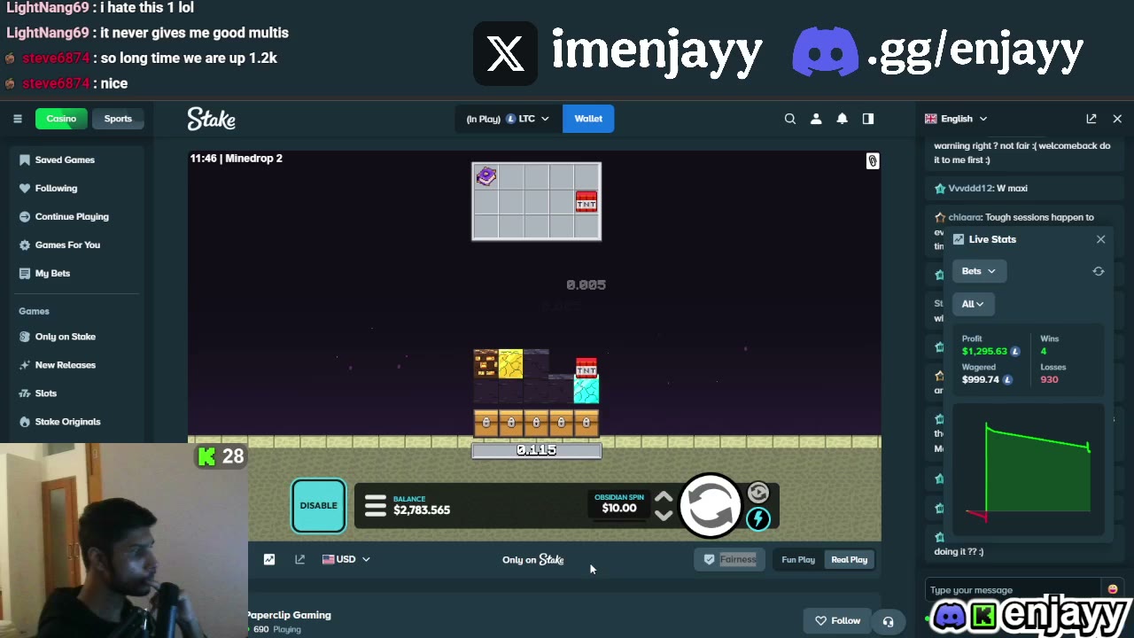Close the chat panel
1134x638 pixels.
point(1117,119)
